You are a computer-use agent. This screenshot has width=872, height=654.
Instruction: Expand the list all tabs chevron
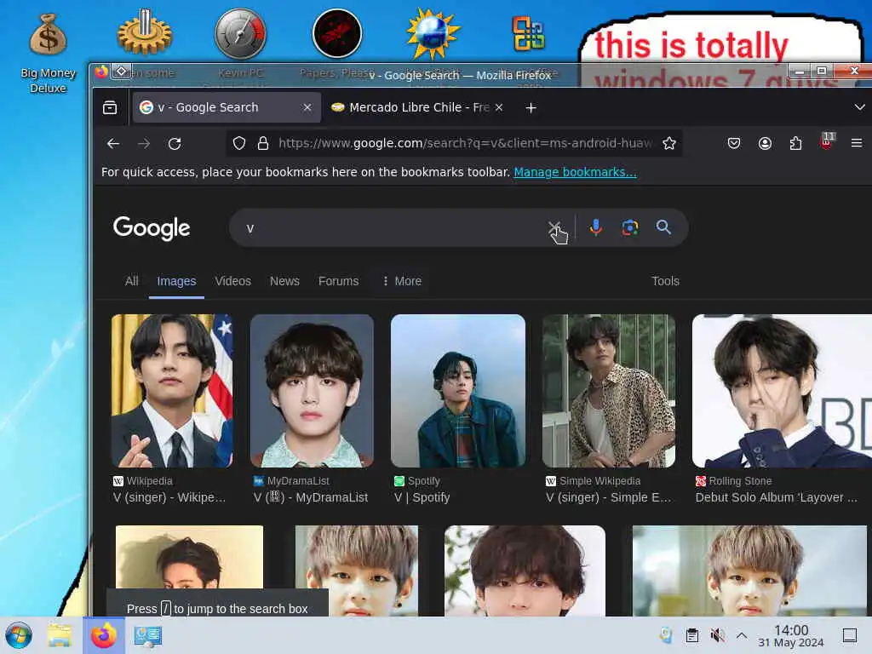[x=860, y=107]
